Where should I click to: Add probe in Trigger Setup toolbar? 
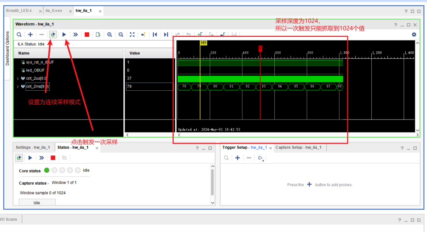point(238,158)
